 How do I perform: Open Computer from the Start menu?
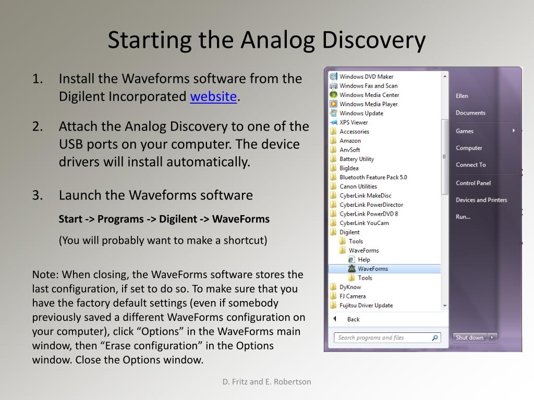[x=469, y=148]
